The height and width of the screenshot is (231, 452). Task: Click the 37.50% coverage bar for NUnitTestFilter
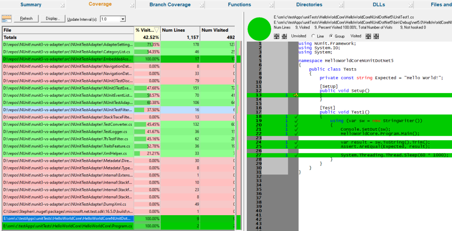coord(147,110)
